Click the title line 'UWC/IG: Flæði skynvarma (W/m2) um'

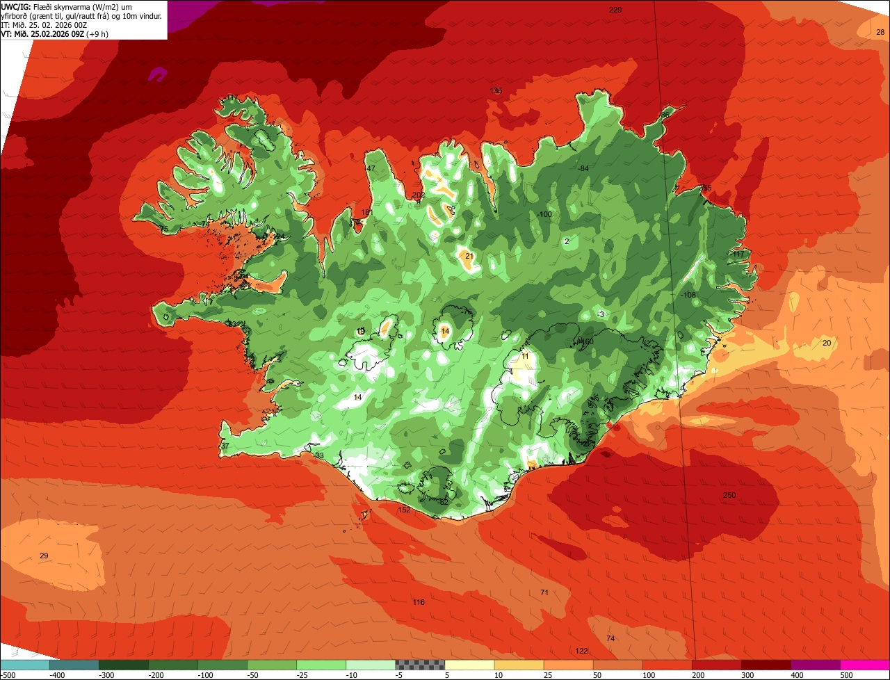tap(67, 7)
